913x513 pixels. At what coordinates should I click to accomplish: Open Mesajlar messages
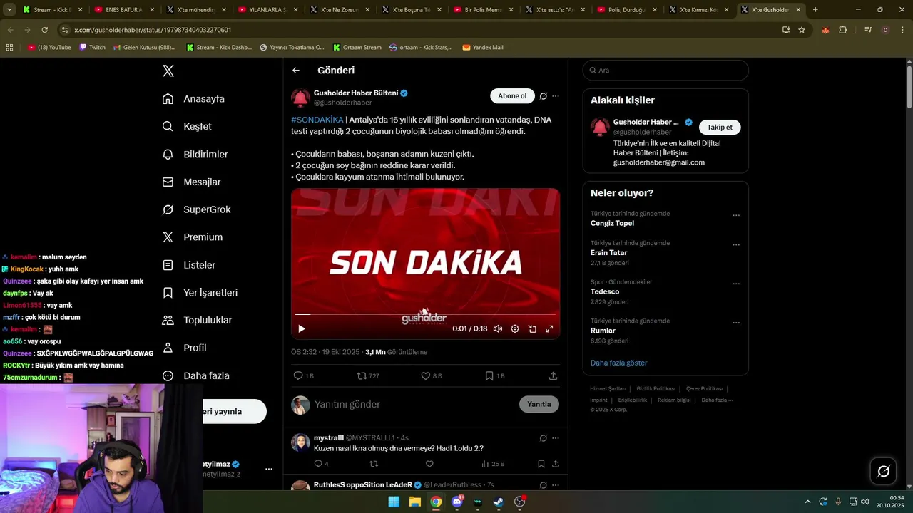(x=191, y=182)
